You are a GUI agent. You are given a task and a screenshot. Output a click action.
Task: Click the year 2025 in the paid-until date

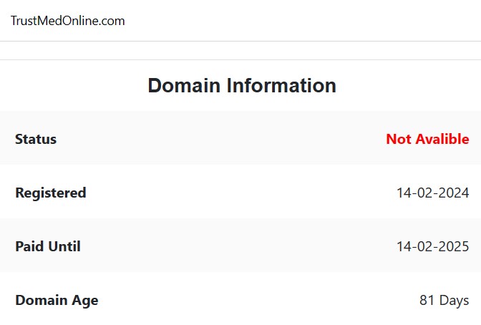453,246
